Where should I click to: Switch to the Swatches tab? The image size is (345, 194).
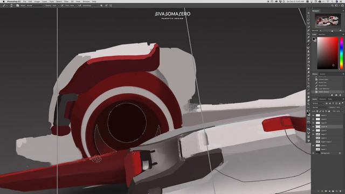pyautogui.click(x=322, y=34)
